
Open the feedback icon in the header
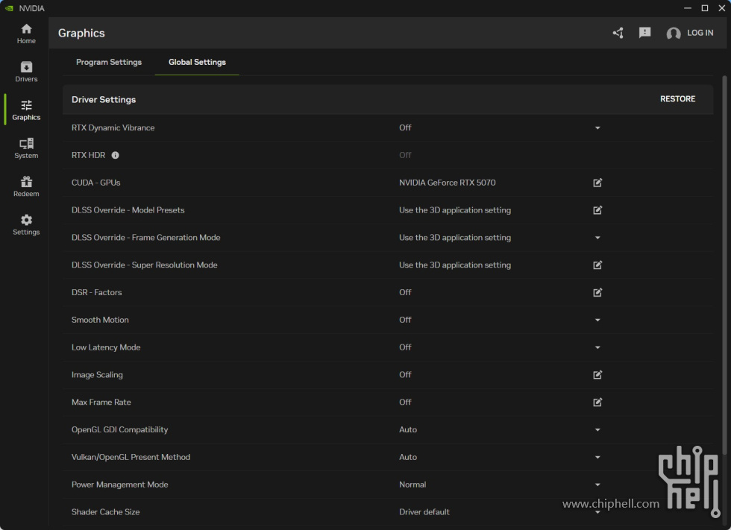point(644,33)
